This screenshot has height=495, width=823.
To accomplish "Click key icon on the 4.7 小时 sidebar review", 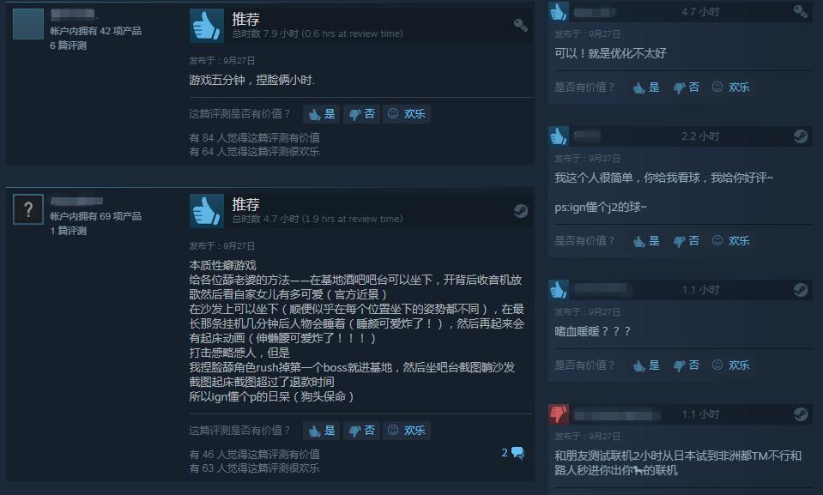I will pyautogui.click(x=801, y=11).
